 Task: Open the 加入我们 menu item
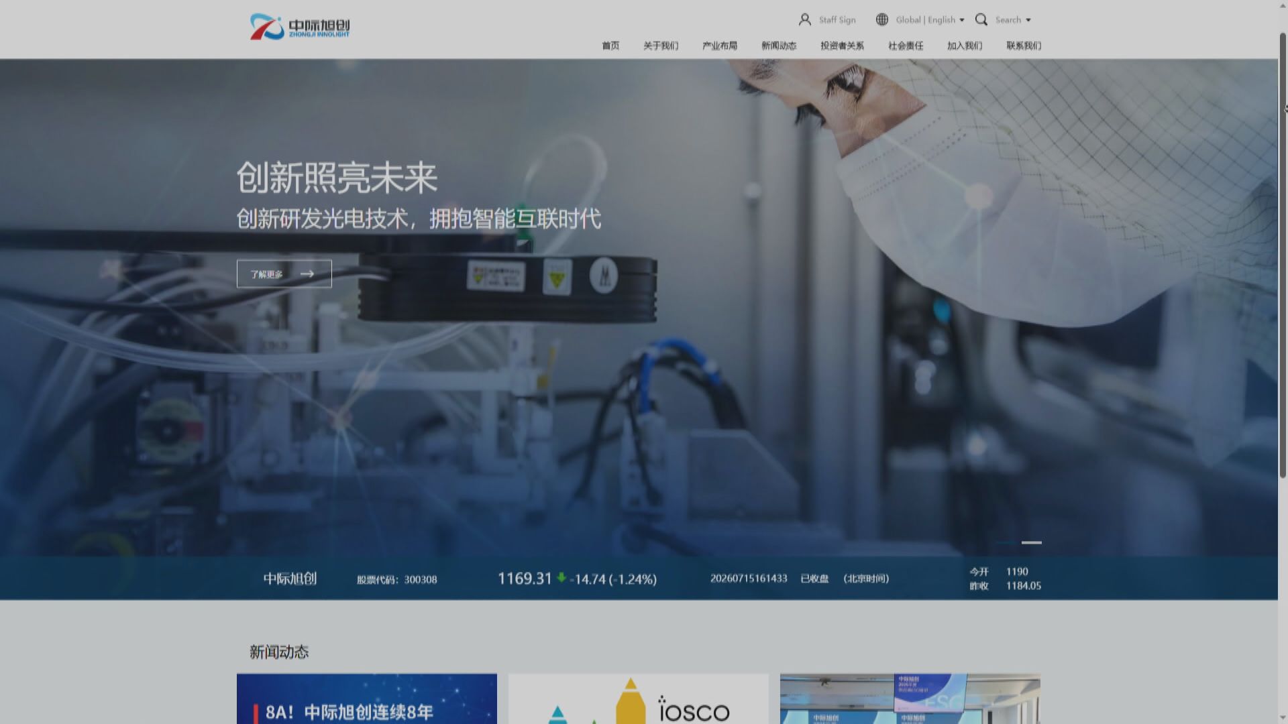coord(965,46)
